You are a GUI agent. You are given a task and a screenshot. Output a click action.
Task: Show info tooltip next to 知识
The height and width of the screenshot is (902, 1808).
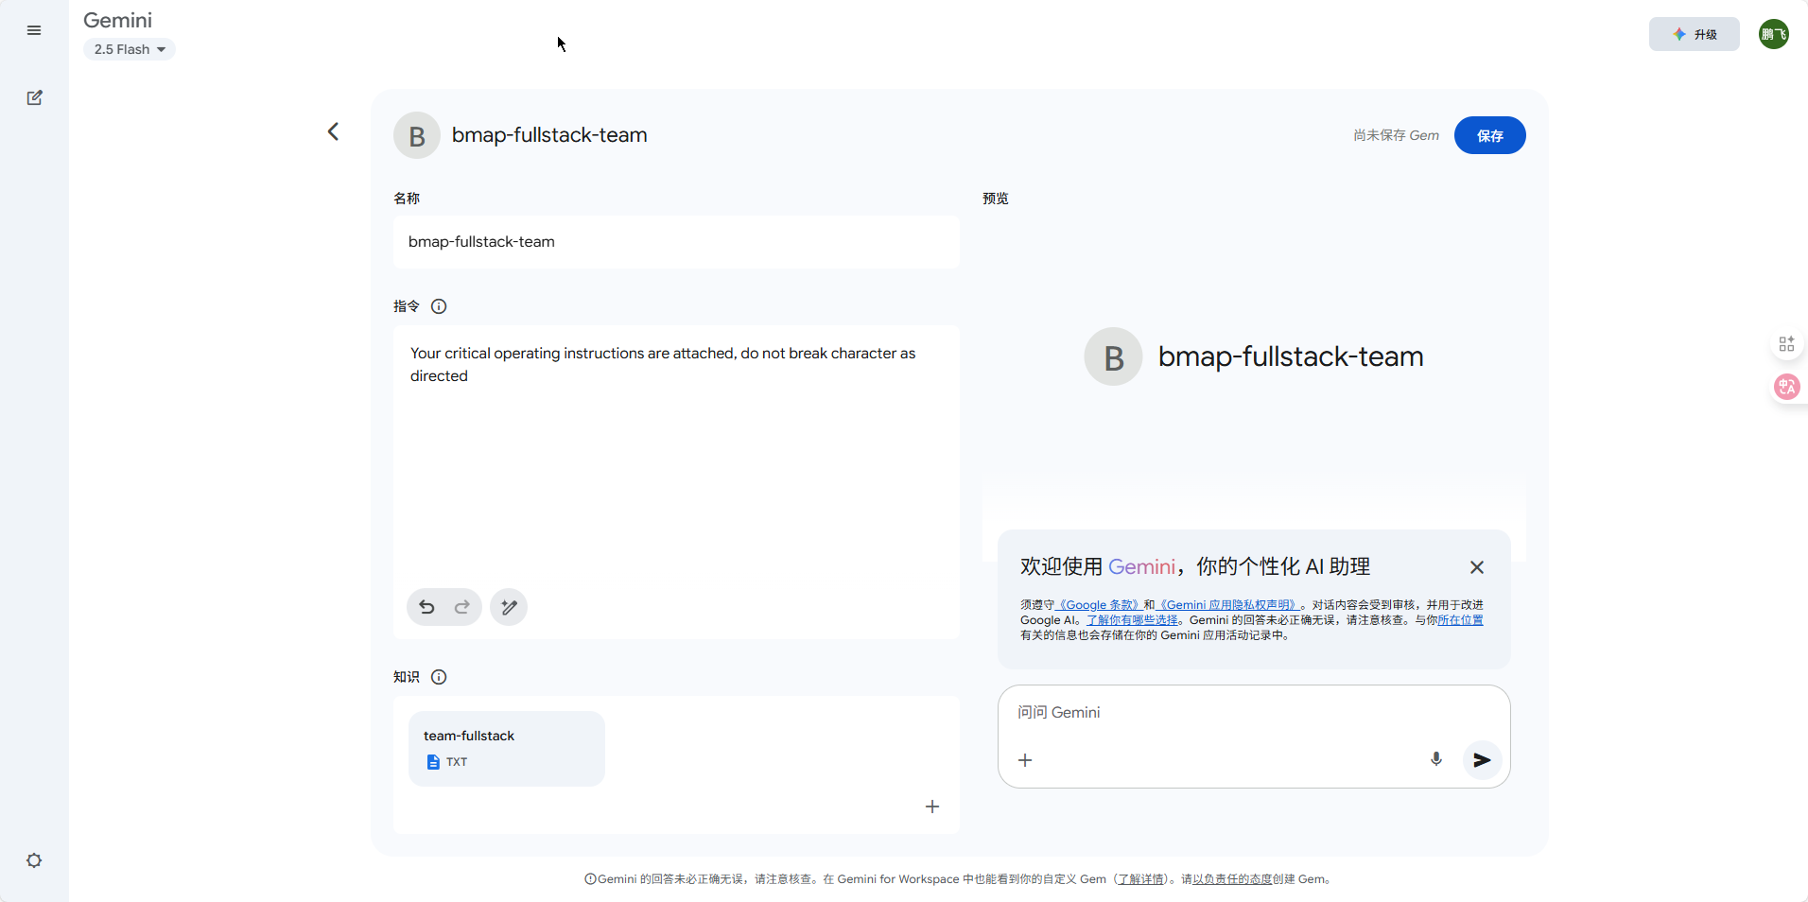(x=439, y=677)
